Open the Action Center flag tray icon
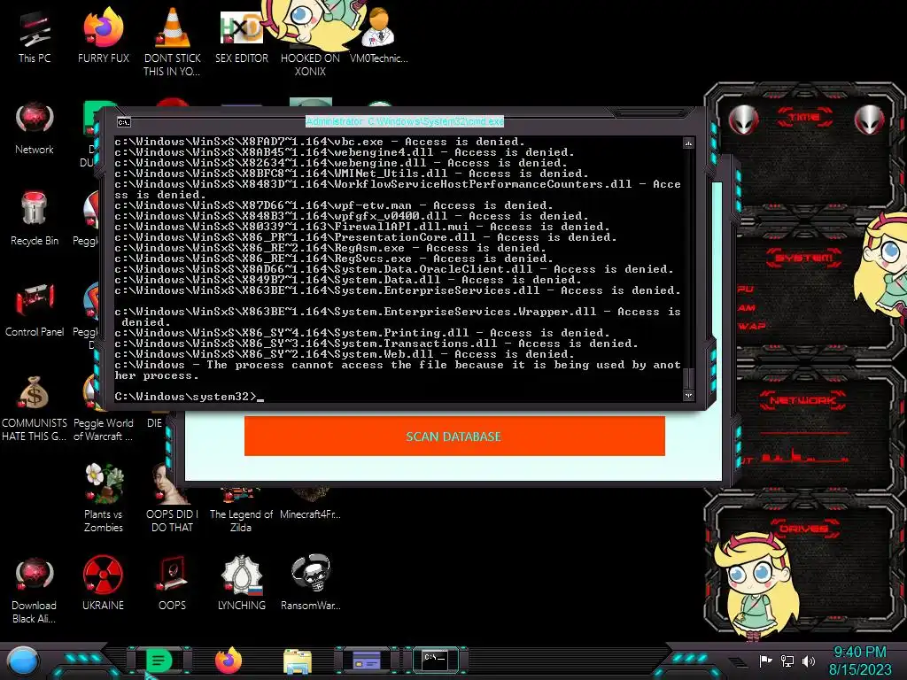 click(x=765, y=661)
